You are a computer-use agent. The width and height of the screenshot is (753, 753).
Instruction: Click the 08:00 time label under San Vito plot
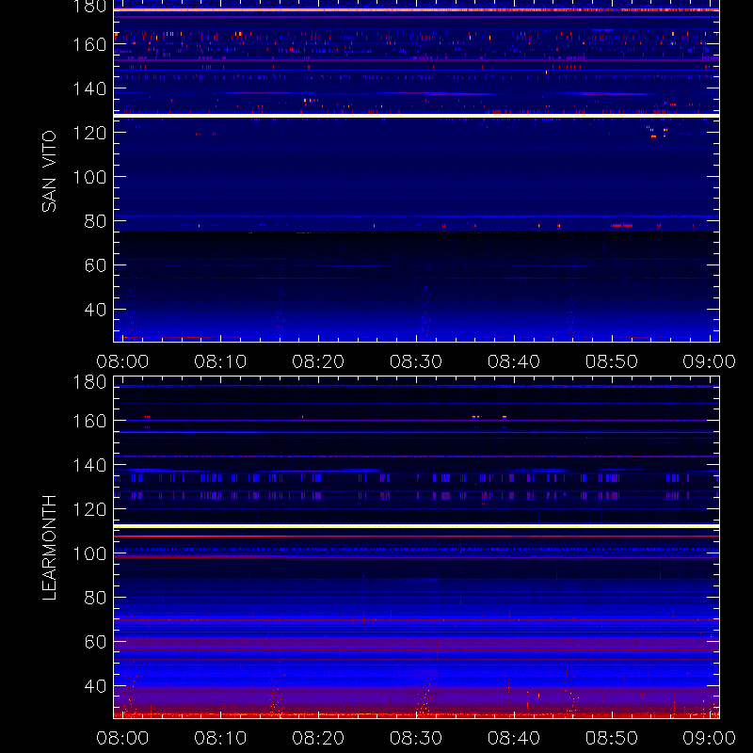pos(122,361)
